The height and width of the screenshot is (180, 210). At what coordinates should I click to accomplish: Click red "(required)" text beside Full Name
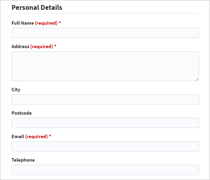(x=46, y=23)
